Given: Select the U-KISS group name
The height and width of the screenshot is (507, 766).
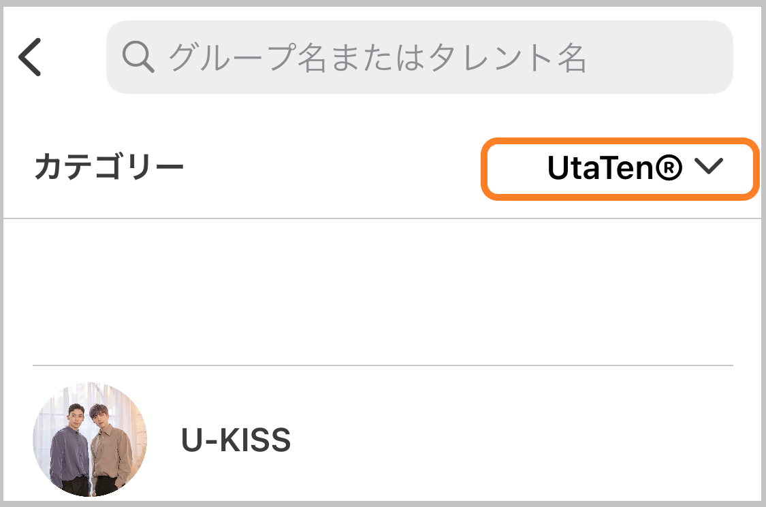Looking at the screenshot, I should point(236,440).
